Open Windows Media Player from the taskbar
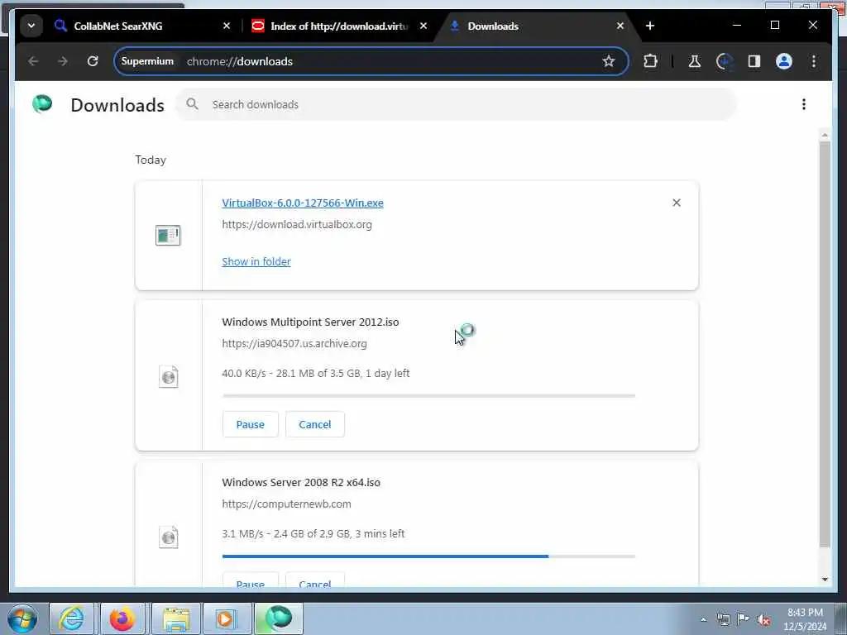This screenshot has width=847, height=635. (226, 618)
